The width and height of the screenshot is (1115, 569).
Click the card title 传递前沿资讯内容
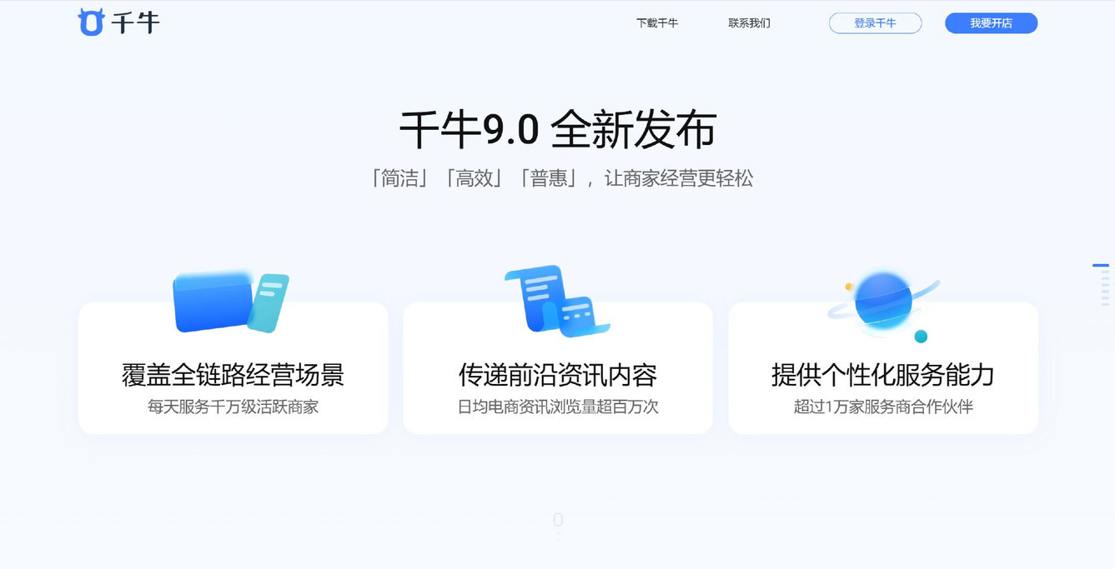[x=558, y=375]
